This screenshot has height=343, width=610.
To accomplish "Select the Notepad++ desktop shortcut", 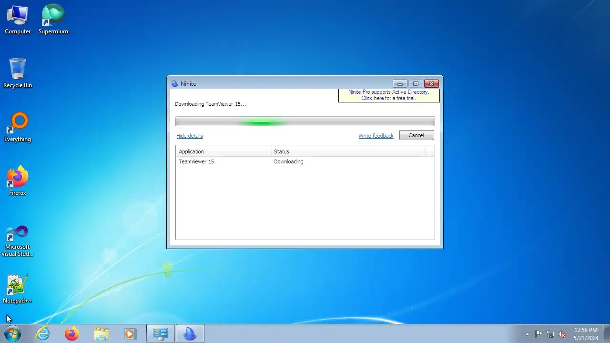I will 18,288.
